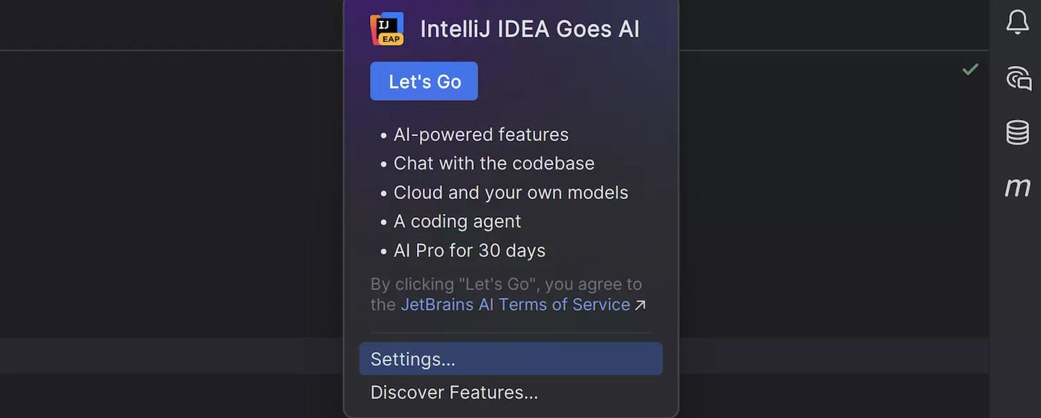Open the Database tool window icon

pos(1016,132)
